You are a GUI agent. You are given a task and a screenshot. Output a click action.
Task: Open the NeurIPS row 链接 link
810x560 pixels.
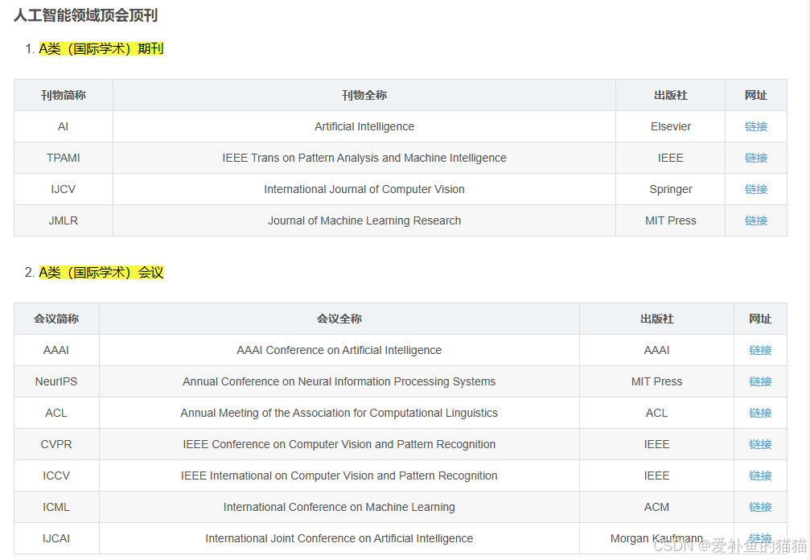(x=760, y=381)
